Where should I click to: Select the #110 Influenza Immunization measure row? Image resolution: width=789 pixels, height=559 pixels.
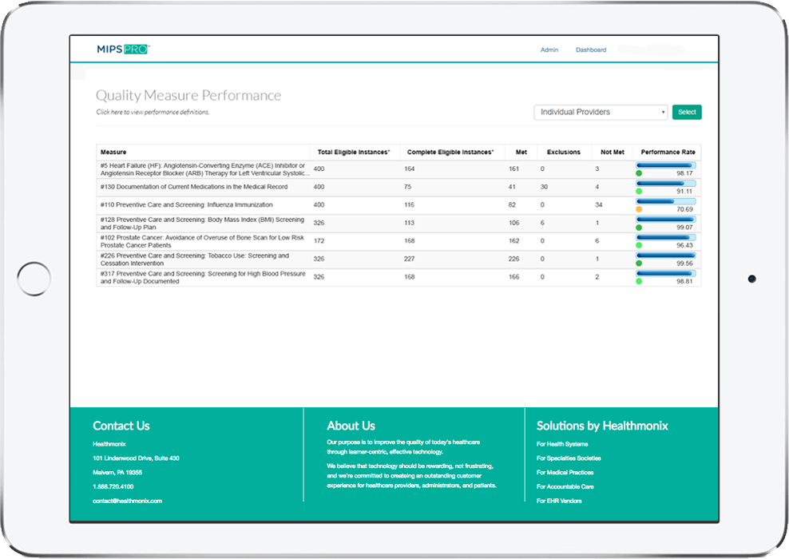tap(186, 205)
